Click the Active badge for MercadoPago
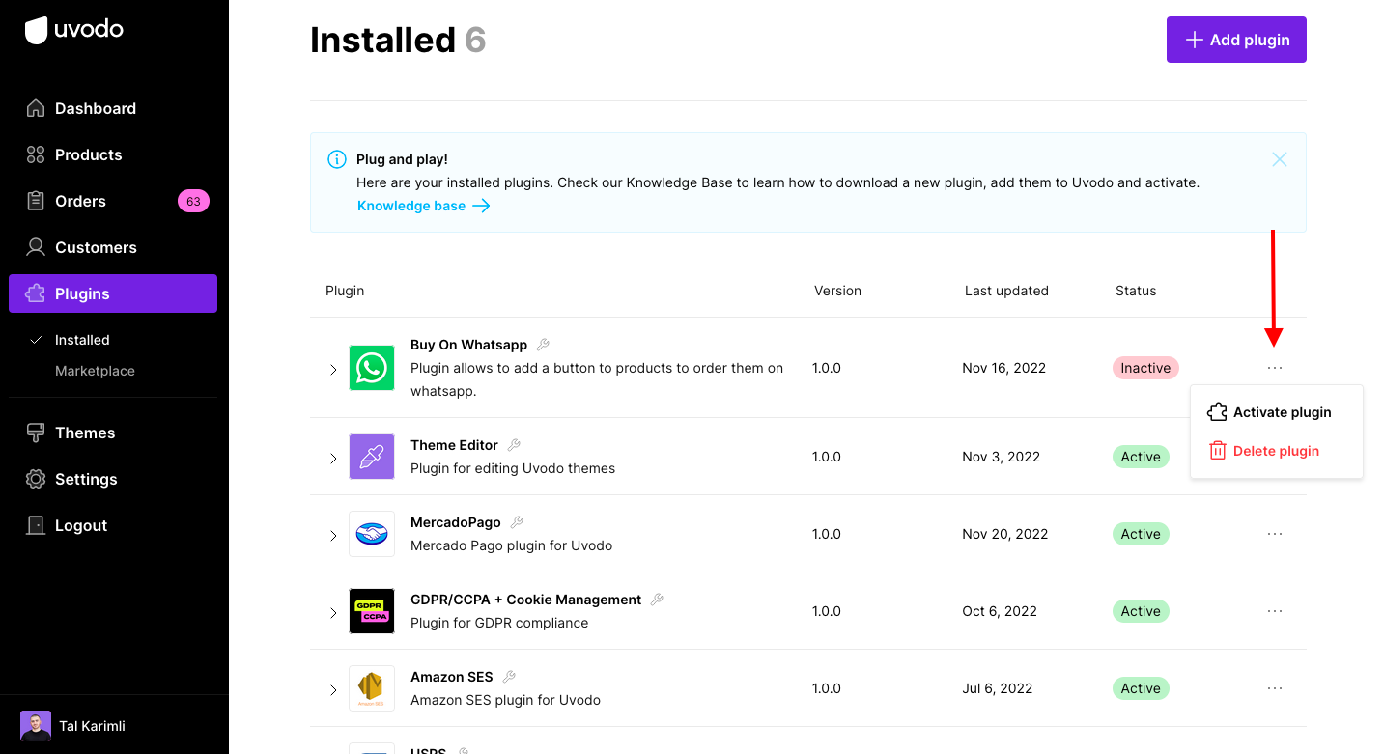 [x=1141, y=534]
